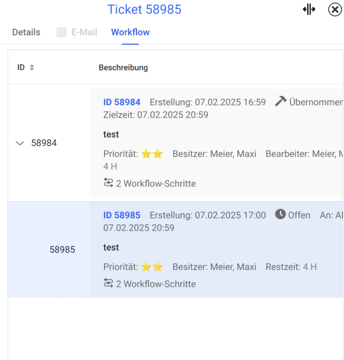The image size is (344, 360).
Task: Click priority stars of ticket 58984
Action: click(152, 154)
